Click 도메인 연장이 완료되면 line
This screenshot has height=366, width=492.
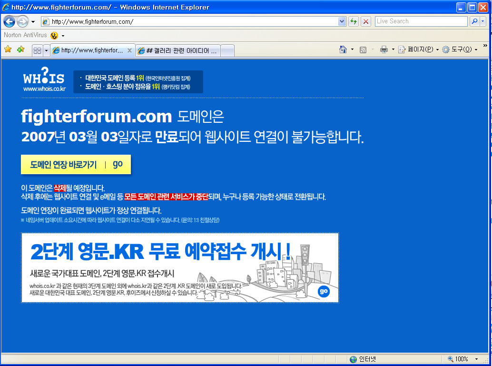(x=91, y=210)
